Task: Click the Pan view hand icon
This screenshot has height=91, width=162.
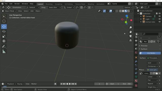Action: pos(131,32)
